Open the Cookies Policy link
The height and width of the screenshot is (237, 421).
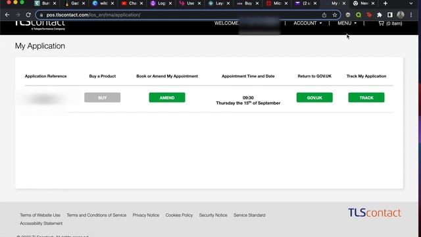pyautogui.click(x=179, y=215)
